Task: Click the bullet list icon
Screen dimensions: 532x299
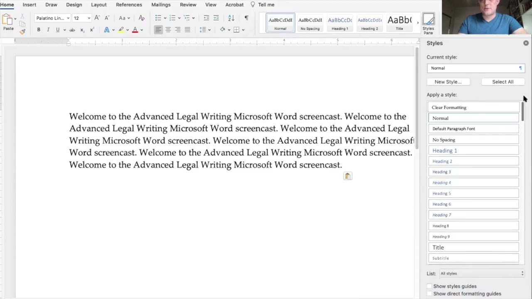Action: tap(158, 18)
